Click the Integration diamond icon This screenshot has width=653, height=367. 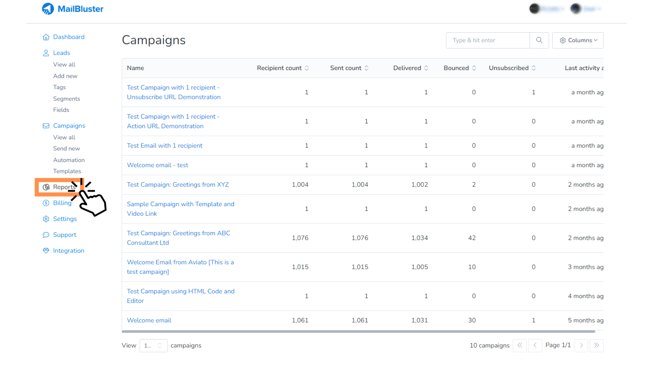(x=45, y=251)
